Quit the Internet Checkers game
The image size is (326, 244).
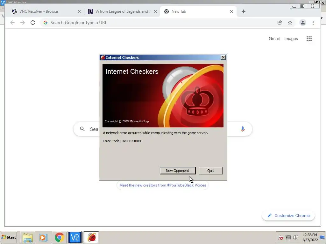click(211, 171)
